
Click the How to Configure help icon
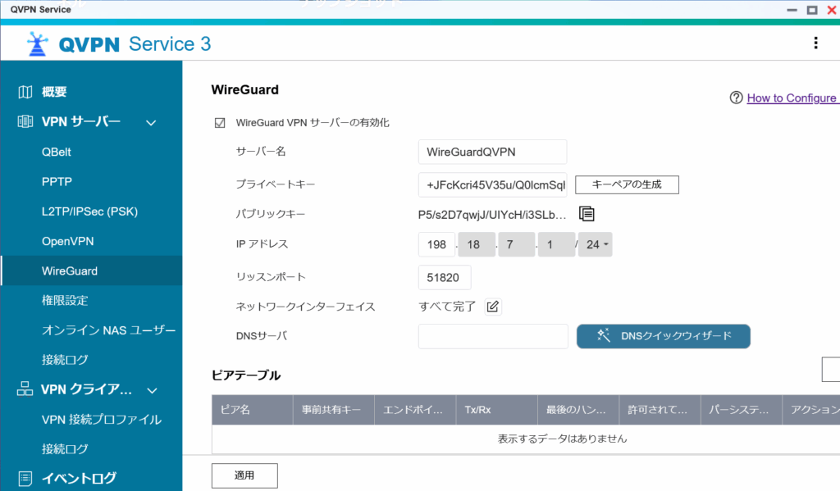point(736,98)
